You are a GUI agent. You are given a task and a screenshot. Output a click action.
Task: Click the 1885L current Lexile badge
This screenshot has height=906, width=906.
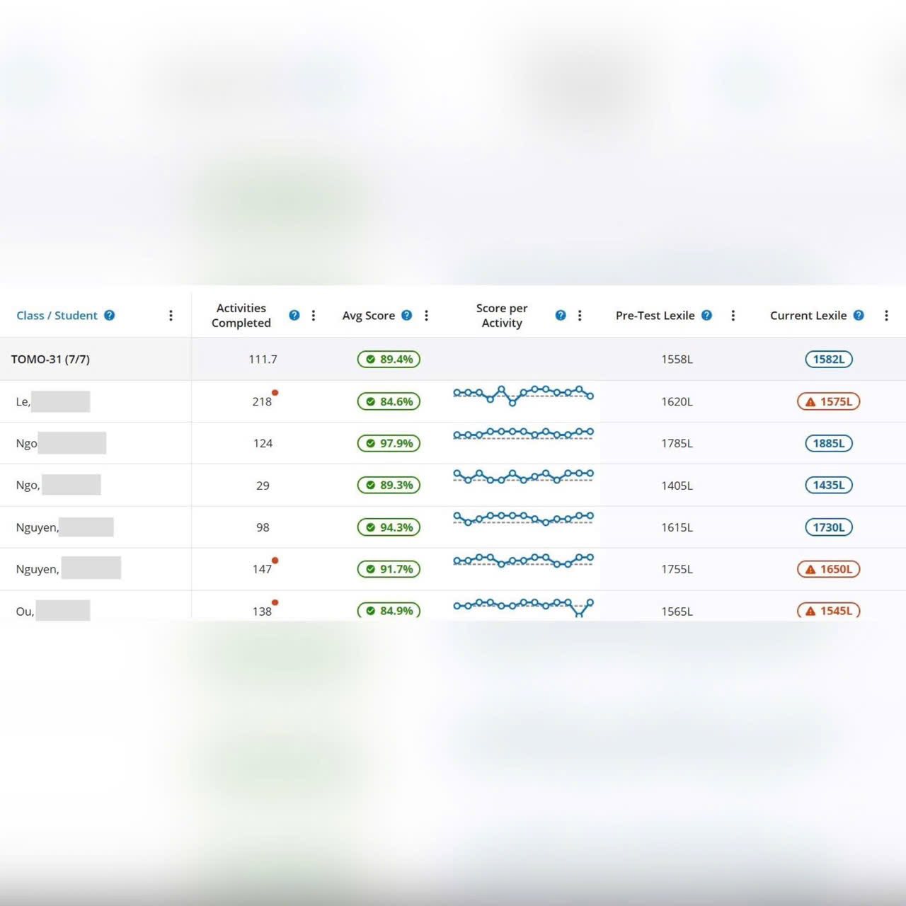(x=828, y=443)
